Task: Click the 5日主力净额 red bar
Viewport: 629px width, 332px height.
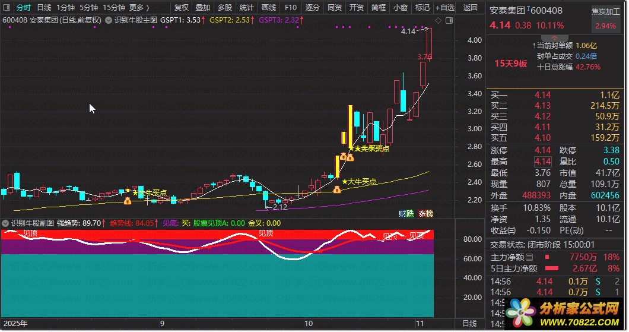Action: tap(552, 268)
